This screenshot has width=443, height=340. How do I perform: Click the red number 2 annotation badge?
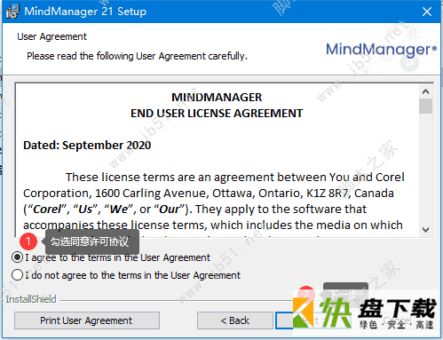coord(306,293)
